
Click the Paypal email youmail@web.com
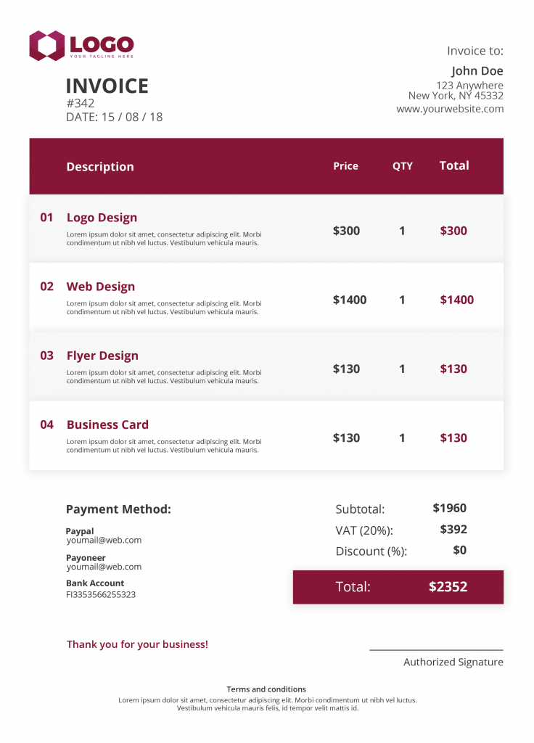click(104, 540)
